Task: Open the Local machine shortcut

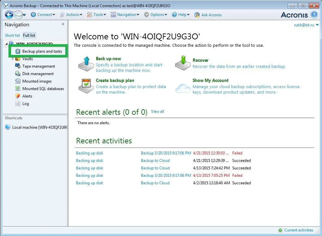Action: point(40,127)
